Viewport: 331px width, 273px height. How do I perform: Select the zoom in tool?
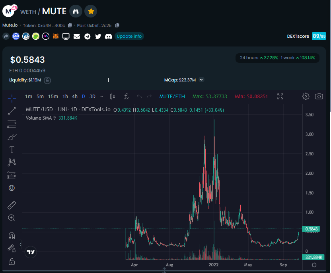click(x=12, y=218)
